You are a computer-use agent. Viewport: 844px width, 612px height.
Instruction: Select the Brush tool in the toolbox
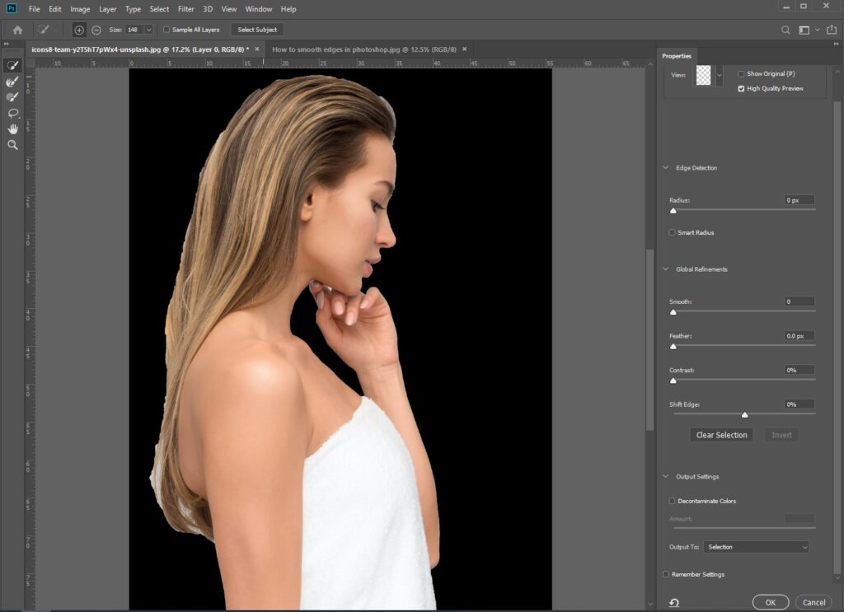(x=12, y=97)
